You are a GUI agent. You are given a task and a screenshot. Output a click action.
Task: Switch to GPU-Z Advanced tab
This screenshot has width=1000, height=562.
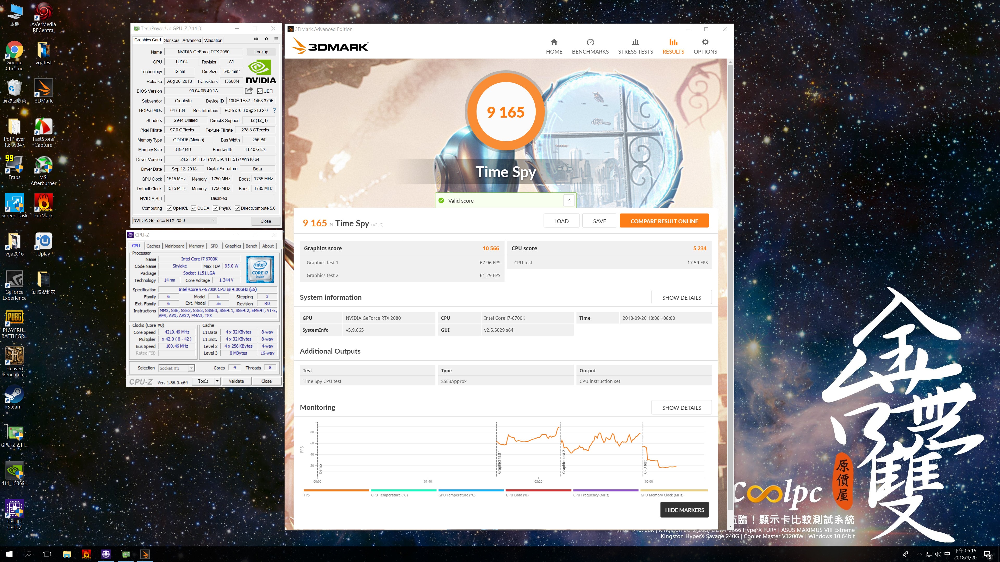pos(191,40)
